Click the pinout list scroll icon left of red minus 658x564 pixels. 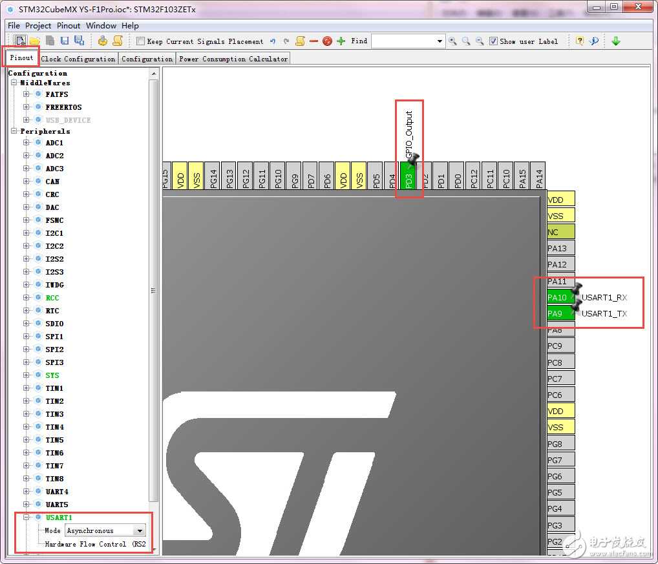point(300,41)
